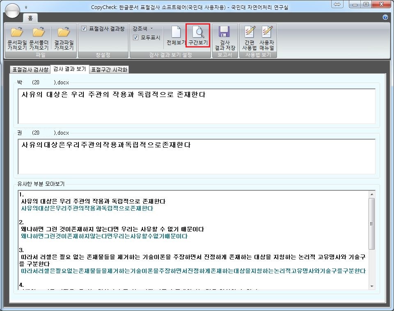Switch to the 표절검사 검사창 tab
Image resolution: width=394 pixels, height=311 pixels.
point(30,70)
